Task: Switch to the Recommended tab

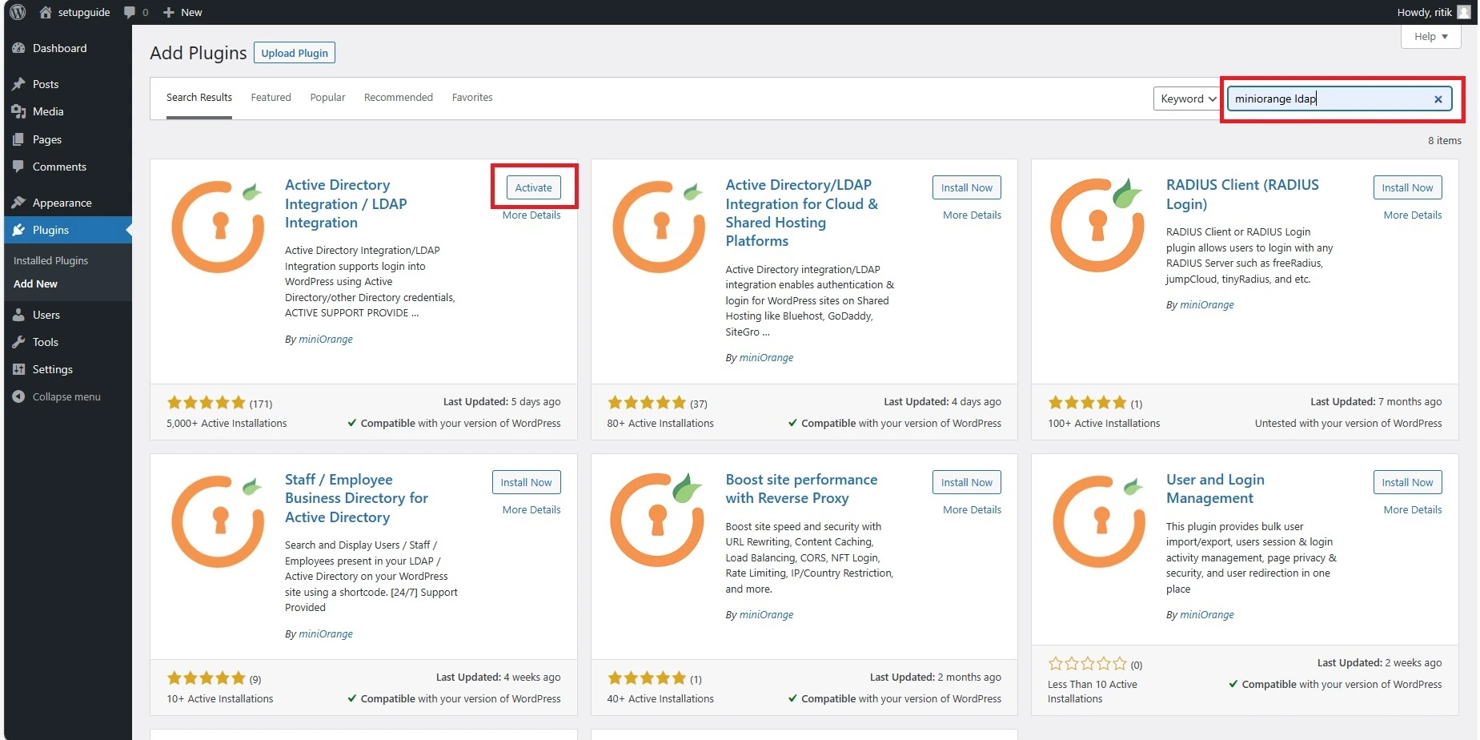Action: point(398,98)
